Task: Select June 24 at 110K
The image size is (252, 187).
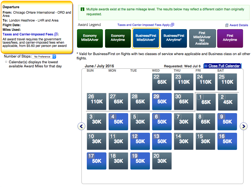Action: click(x=205, y=82)
